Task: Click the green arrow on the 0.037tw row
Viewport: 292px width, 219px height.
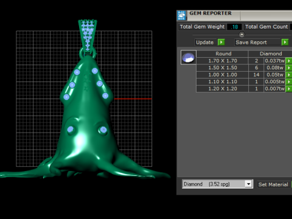Action: pos(289,61)
